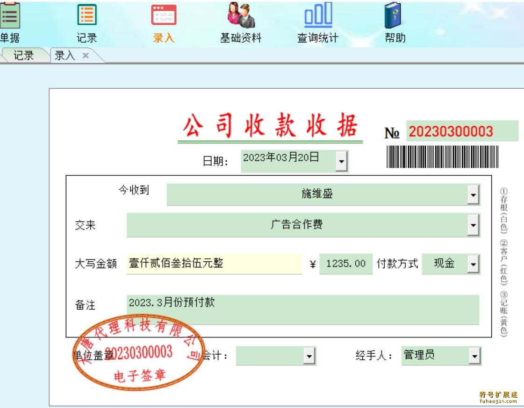Click the ②客户(红色) copy label
This screenshot has width=524, height=408.
pos(503,262)
